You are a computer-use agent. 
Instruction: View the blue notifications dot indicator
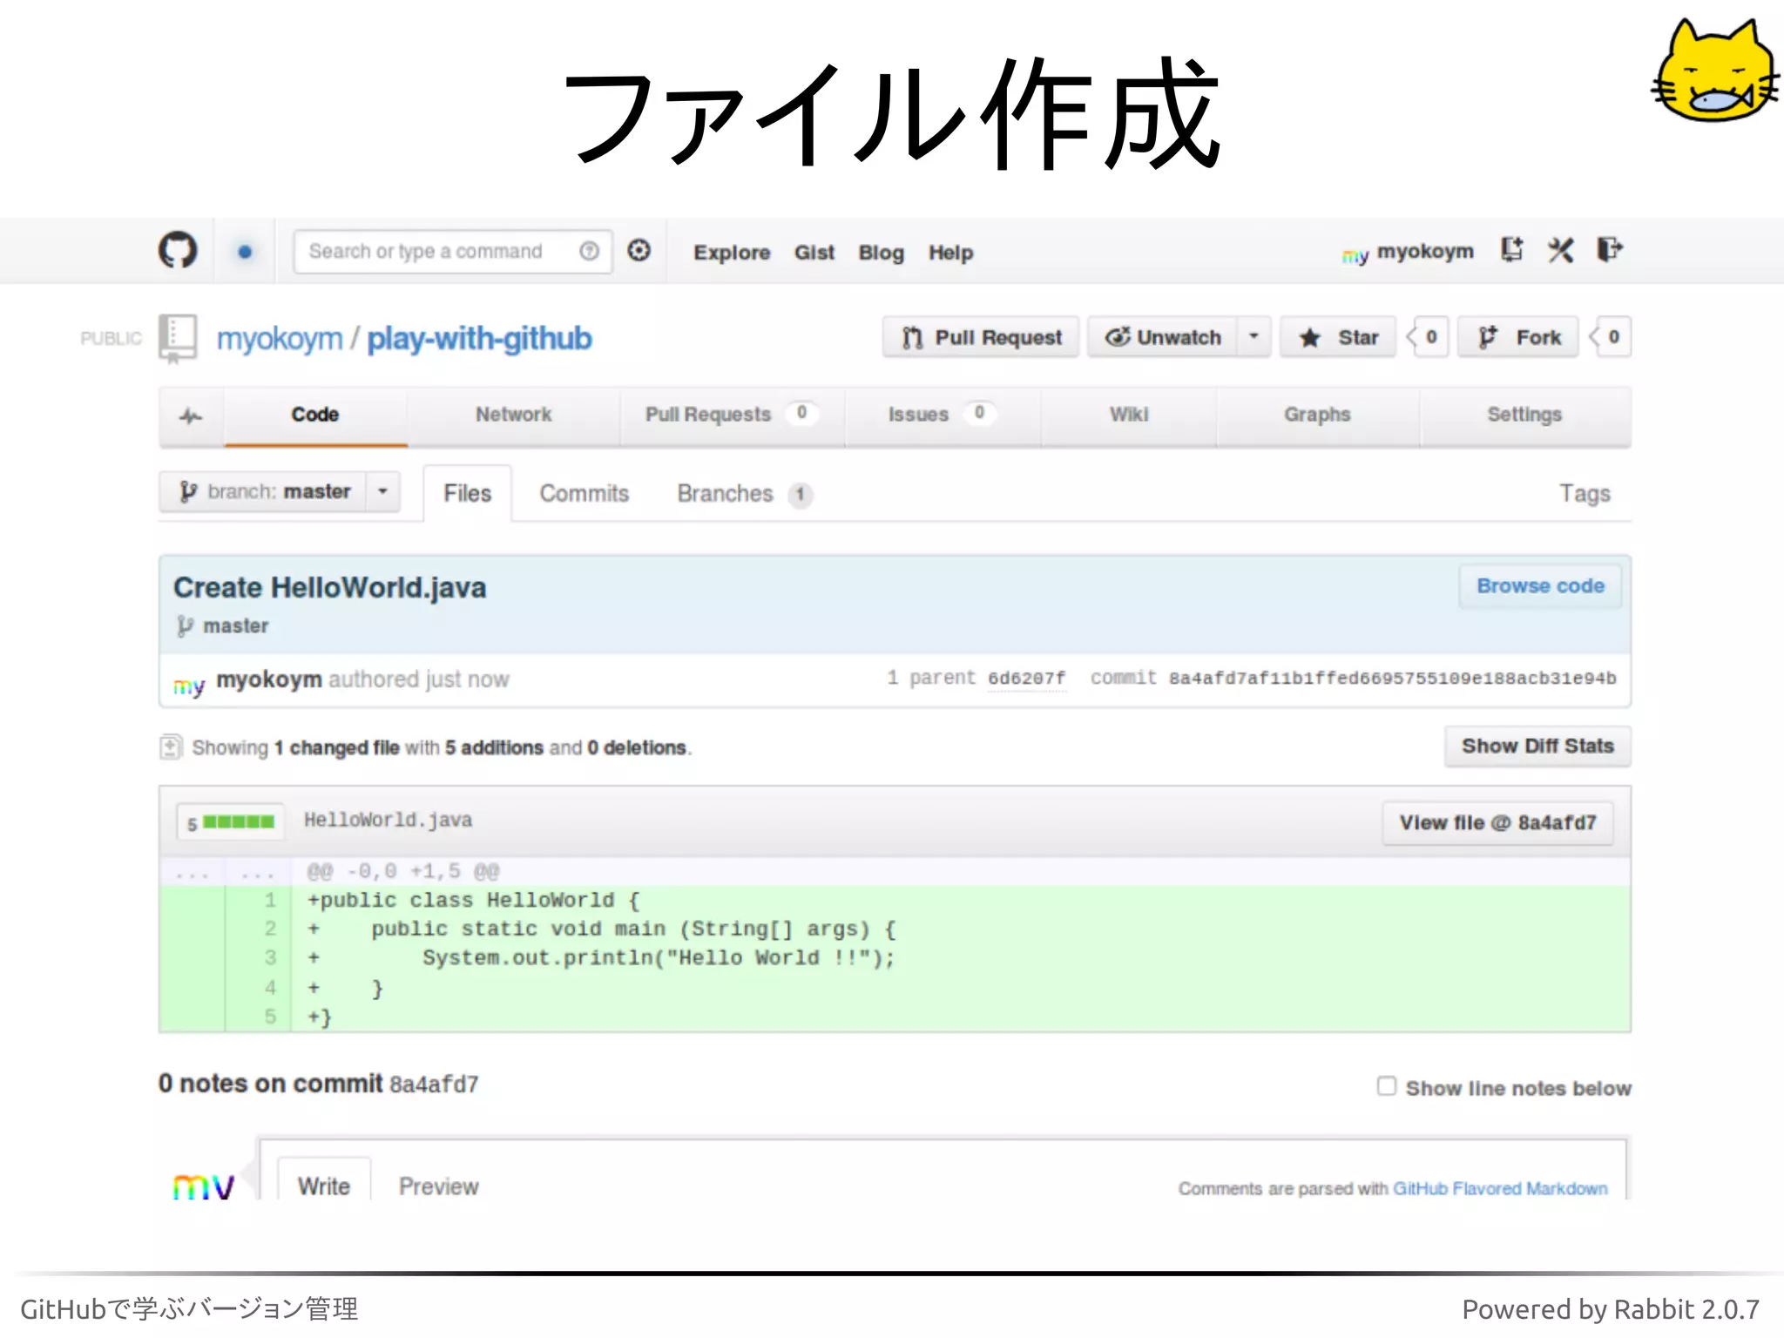pos(245,252)
